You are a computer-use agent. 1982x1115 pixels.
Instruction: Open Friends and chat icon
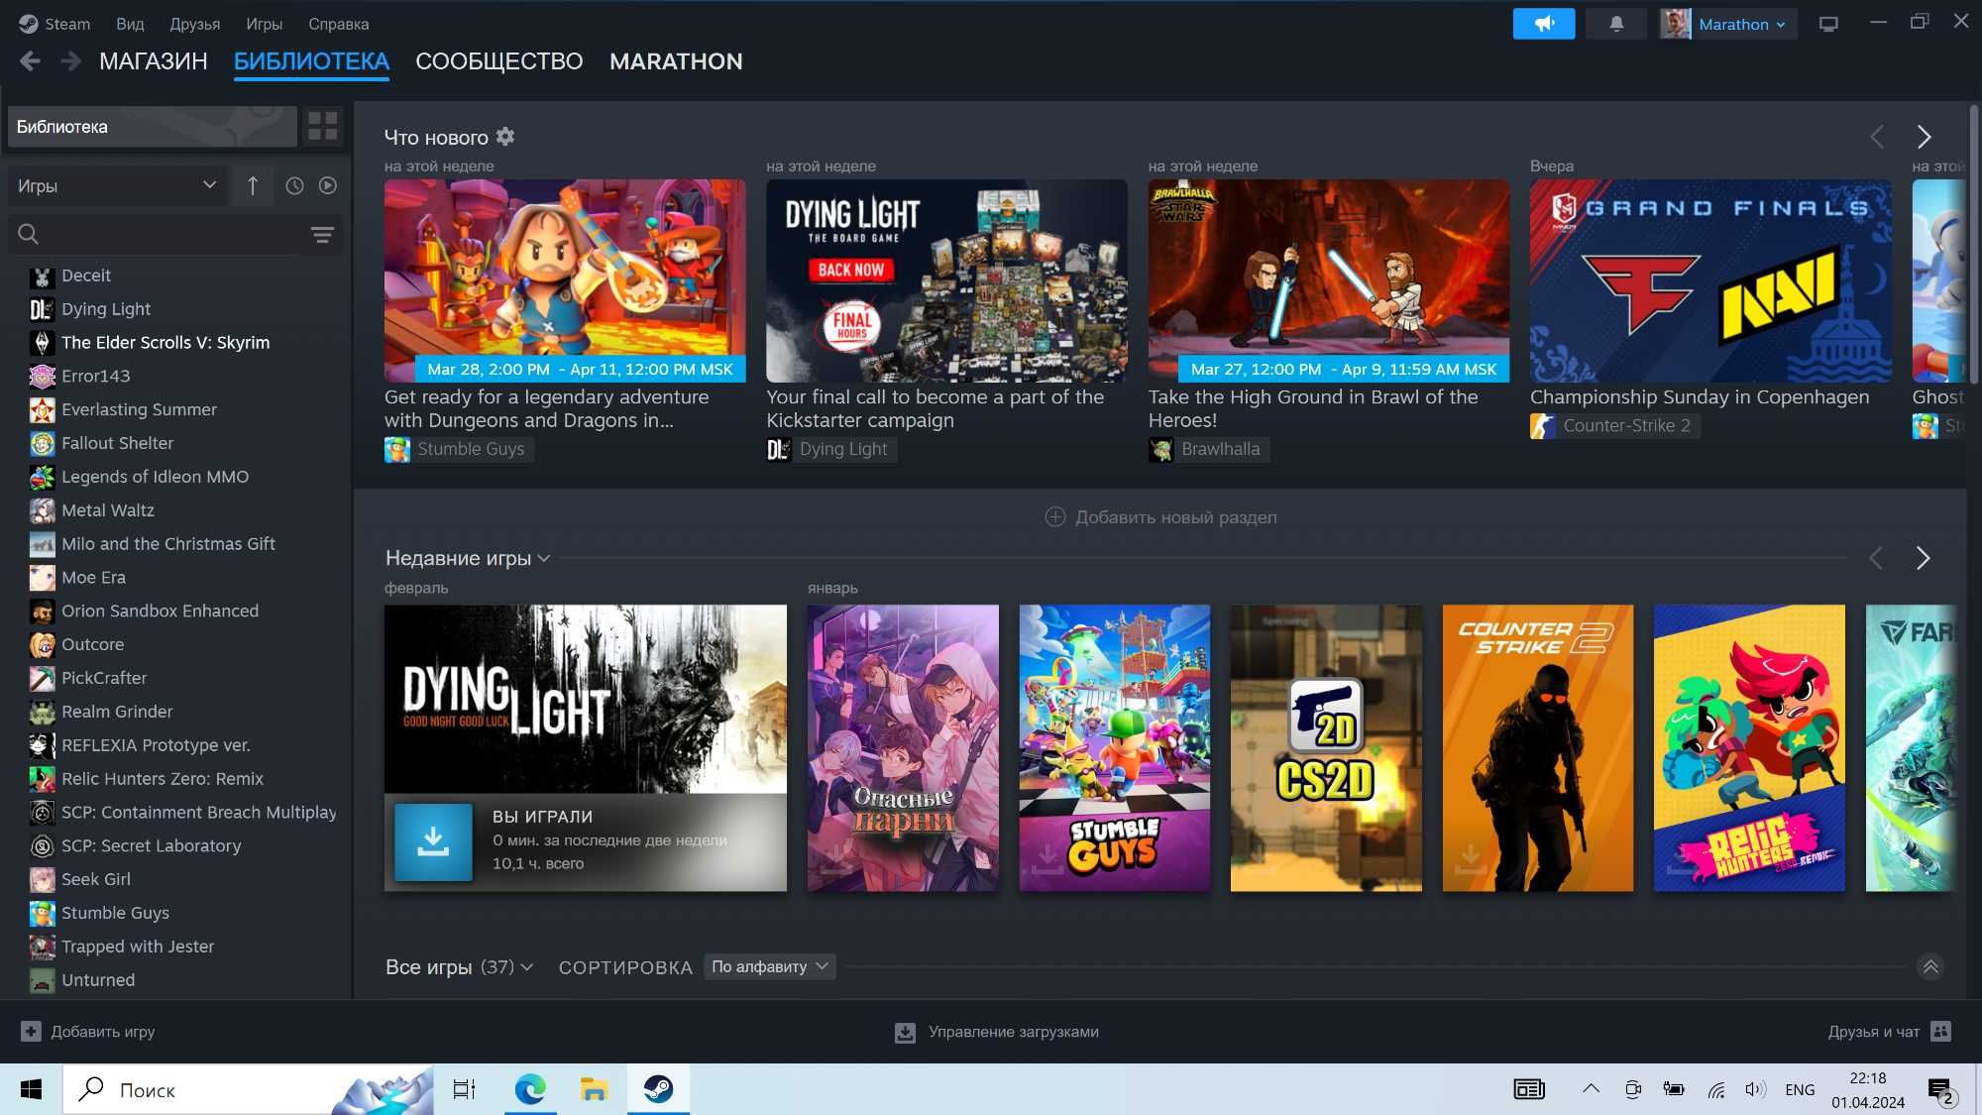point(1940,1032)
